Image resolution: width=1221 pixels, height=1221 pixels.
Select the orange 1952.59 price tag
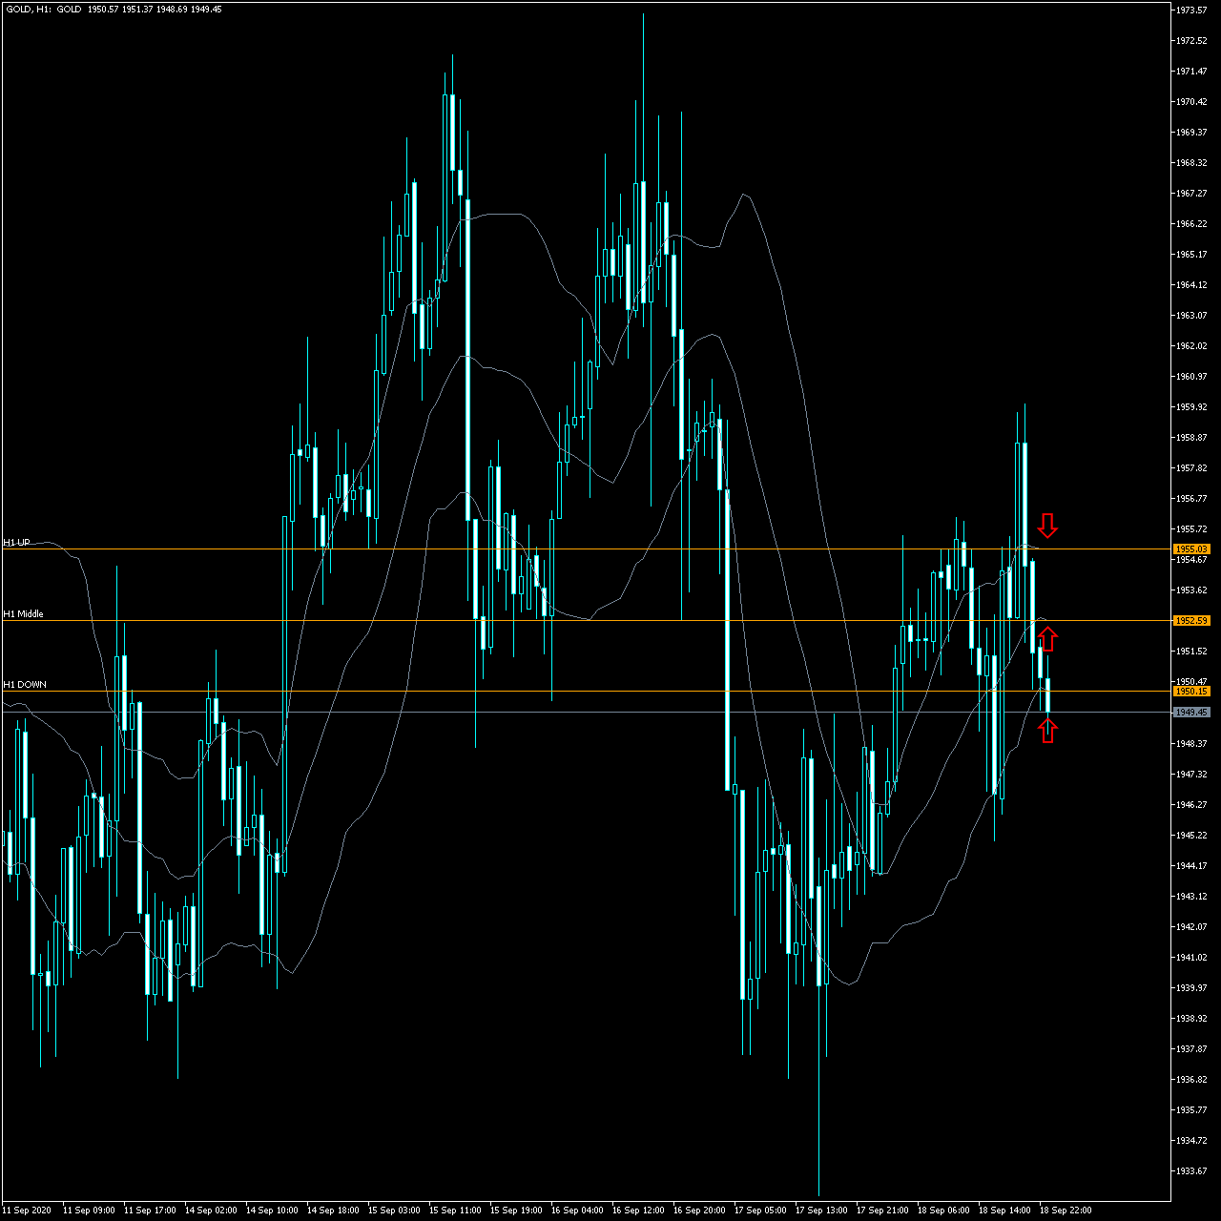pyautogui.click(x=1191, y=621)
